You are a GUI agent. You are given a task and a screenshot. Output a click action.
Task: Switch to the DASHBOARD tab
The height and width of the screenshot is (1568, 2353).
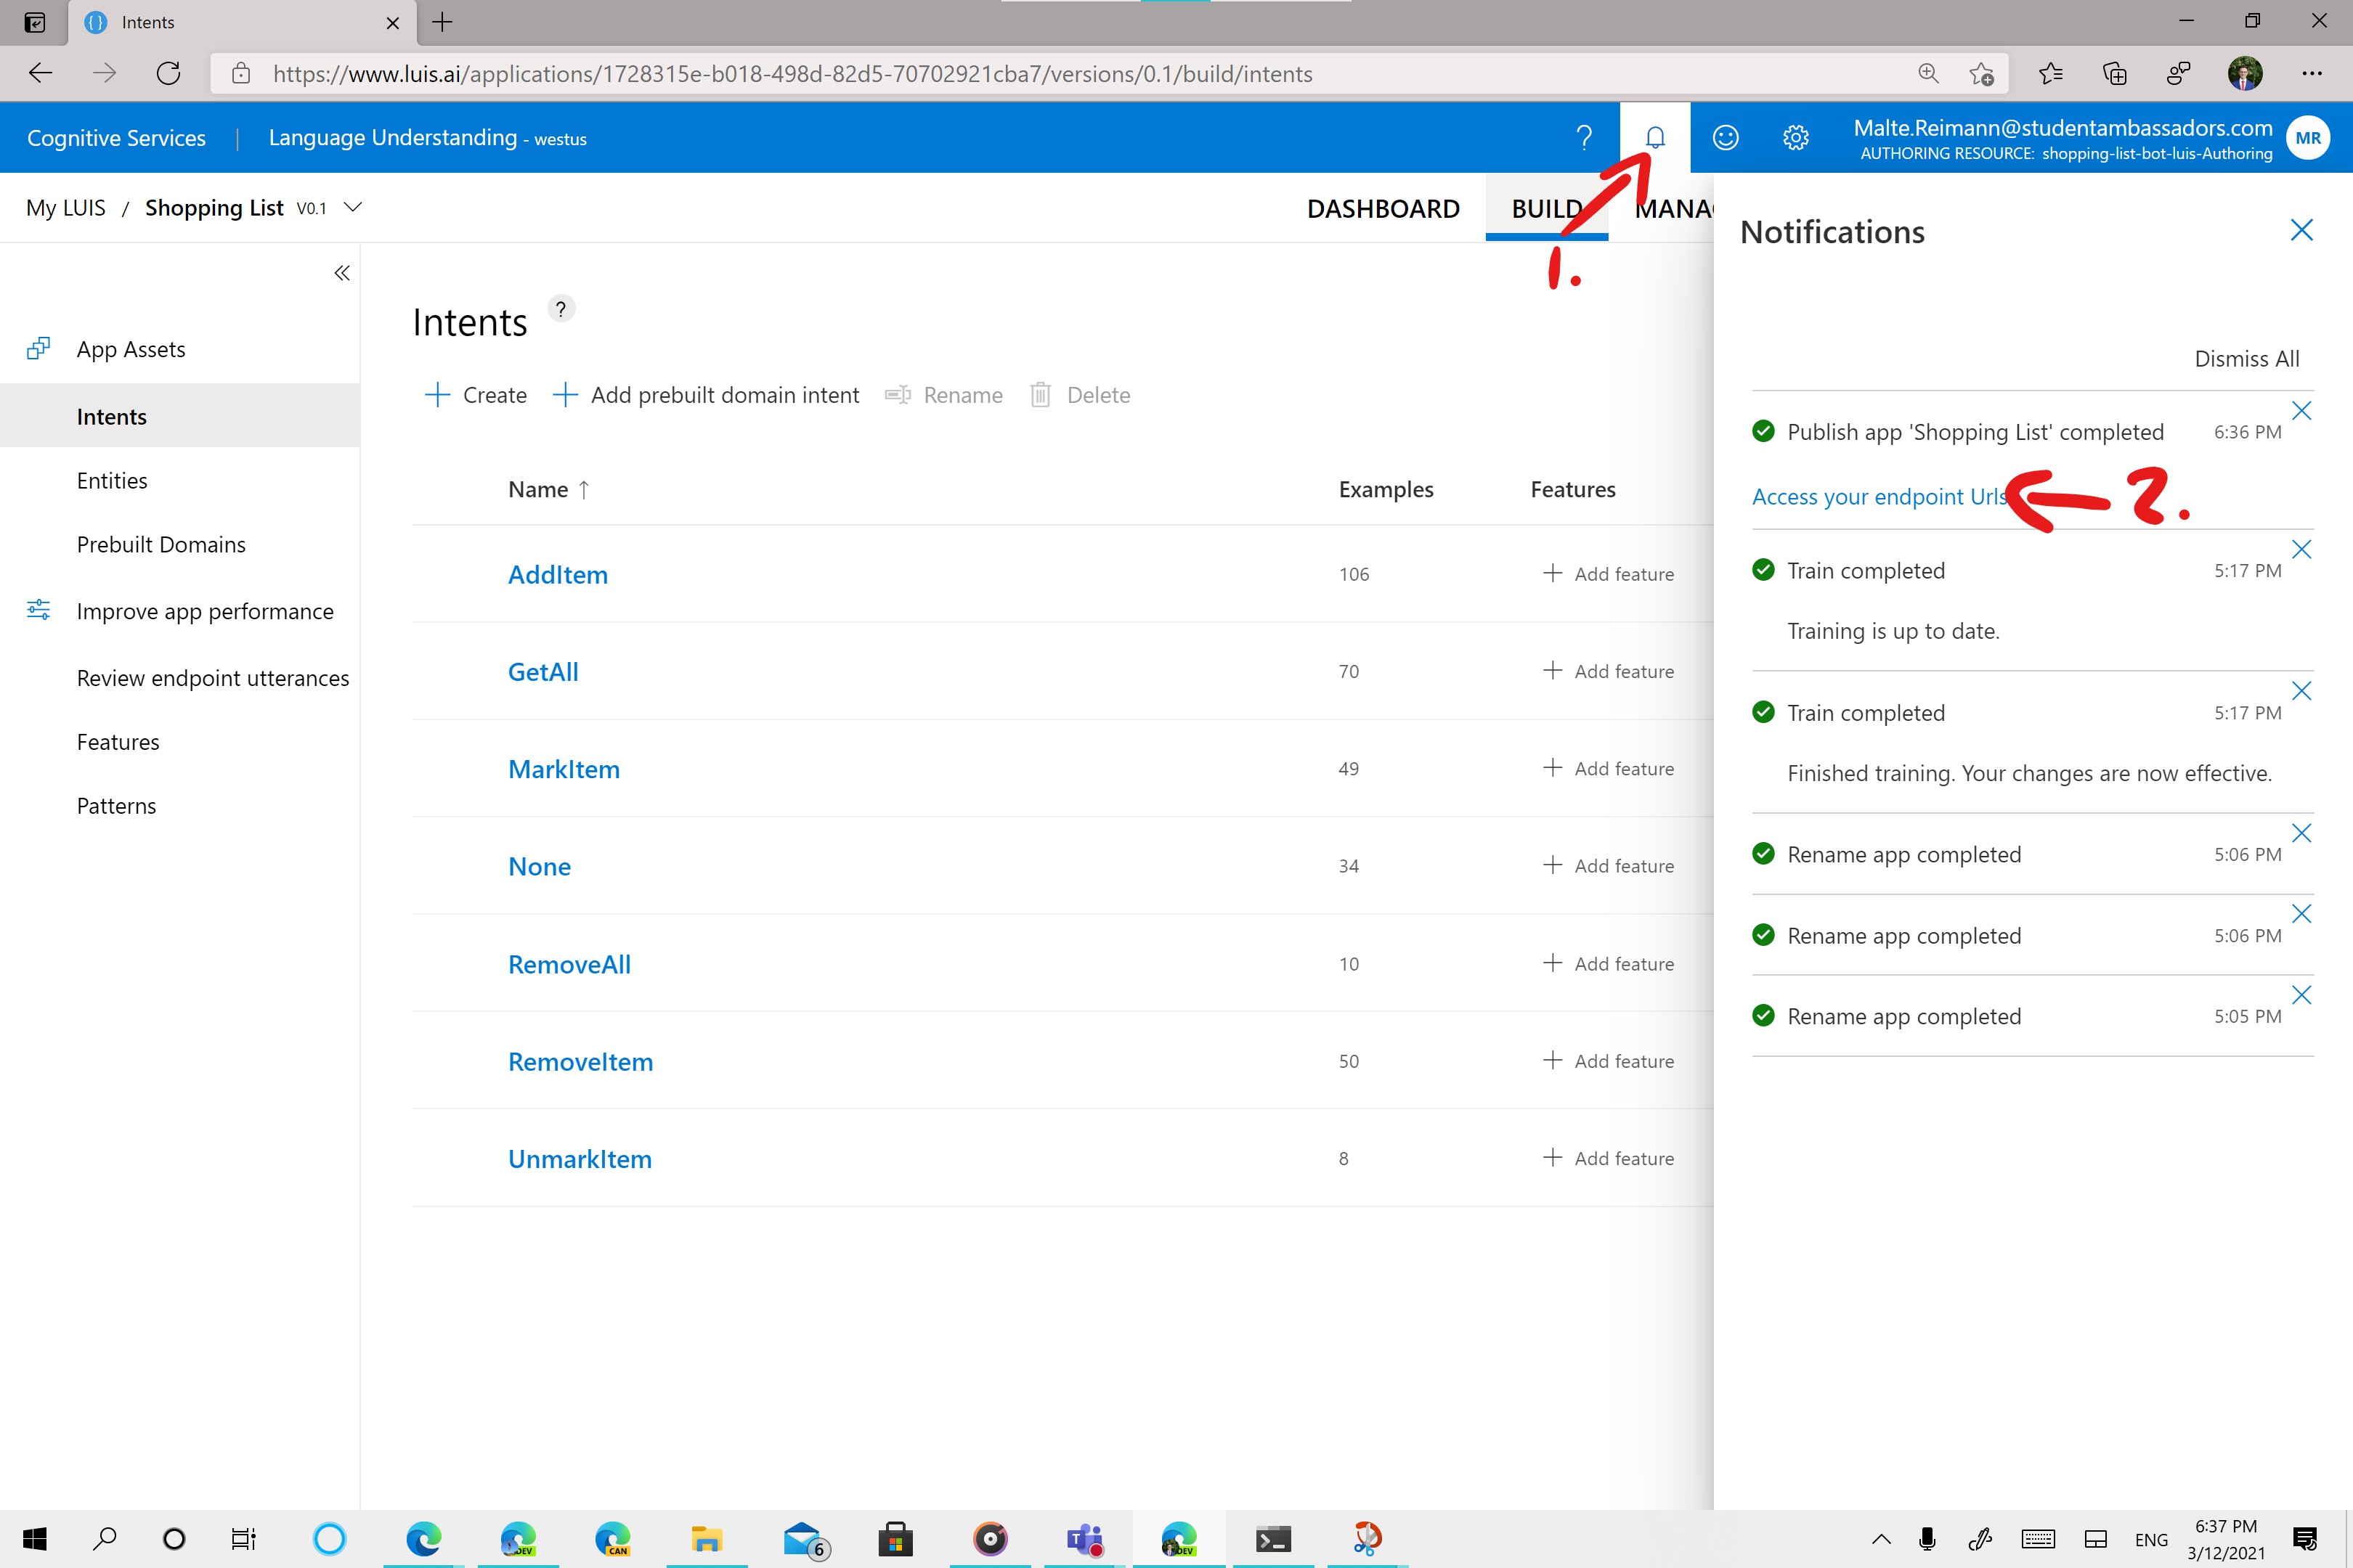tap(1383, 208)
